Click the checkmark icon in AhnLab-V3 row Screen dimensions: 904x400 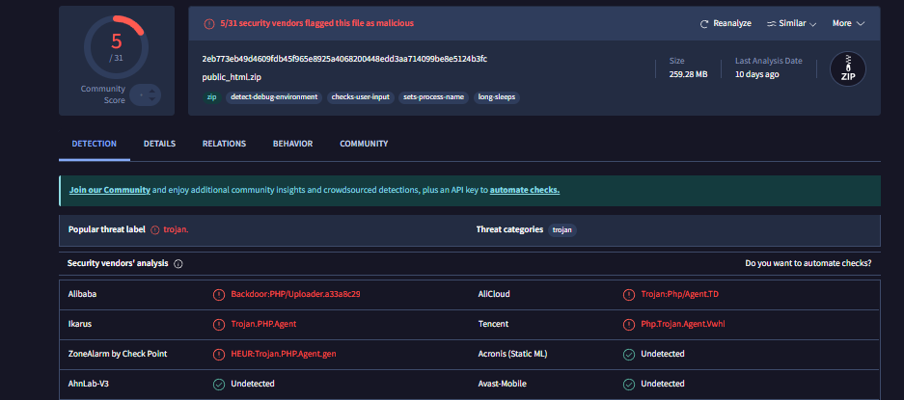(x=218, y=384)
